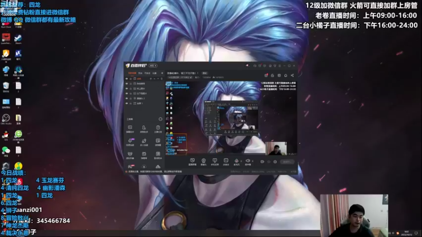This screenshot has width=422, height=237.
Task: Add a new scene with plus icon
Action: coord(162,73)
